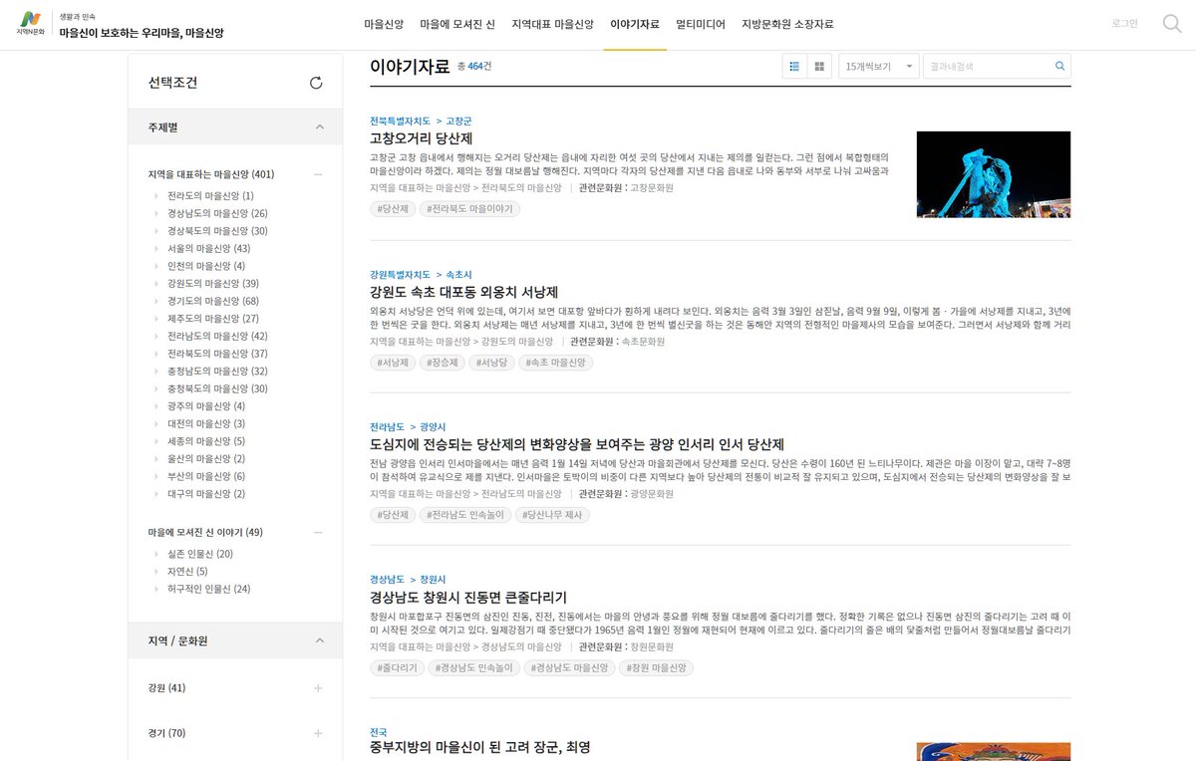This screenshot has height=761, width=1196.
Task: Click the #장승제 tag
Action: point(442,363)
